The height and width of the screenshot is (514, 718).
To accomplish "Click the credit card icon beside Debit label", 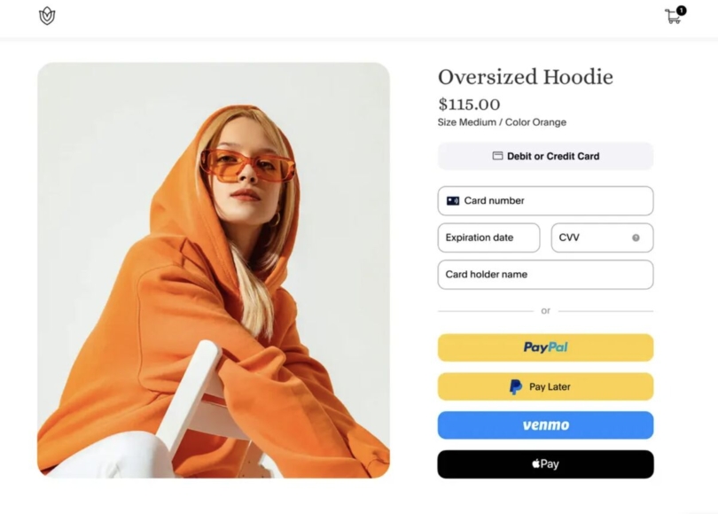I will pyautogui.click(x=498, y=156).
